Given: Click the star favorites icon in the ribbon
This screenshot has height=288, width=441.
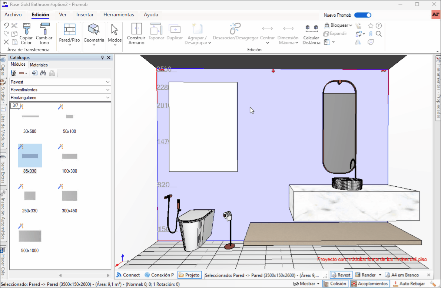Looking at the screenshot, I should click(371, 26).
